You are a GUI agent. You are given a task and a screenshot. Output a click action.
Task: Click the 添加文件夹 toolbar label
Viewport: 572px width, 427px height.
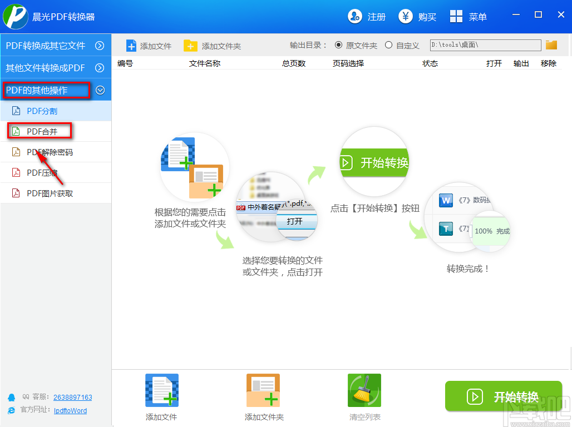[221, 46]
